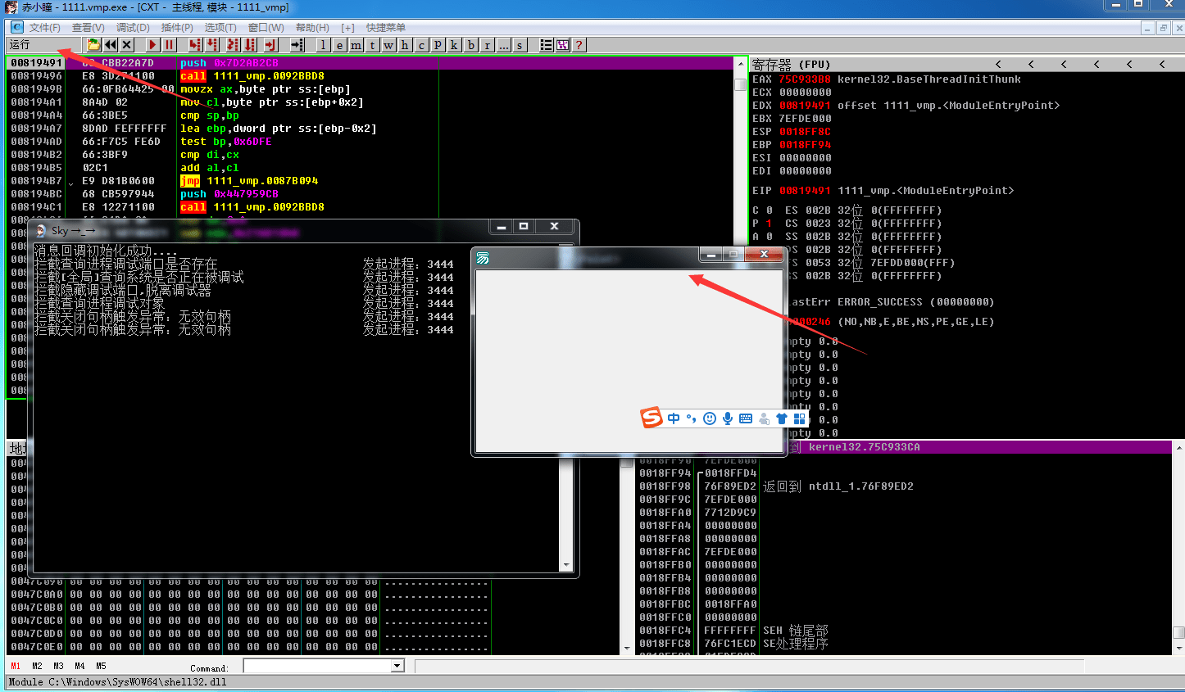Open Executable modules with the 'e' button
Screen dimensions: 1185x692
tap(339, 45)
